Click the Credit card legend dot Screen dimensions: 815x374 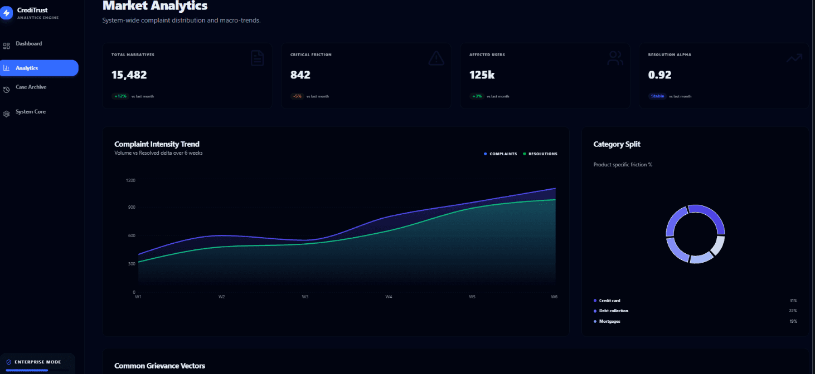click(595, 301)
